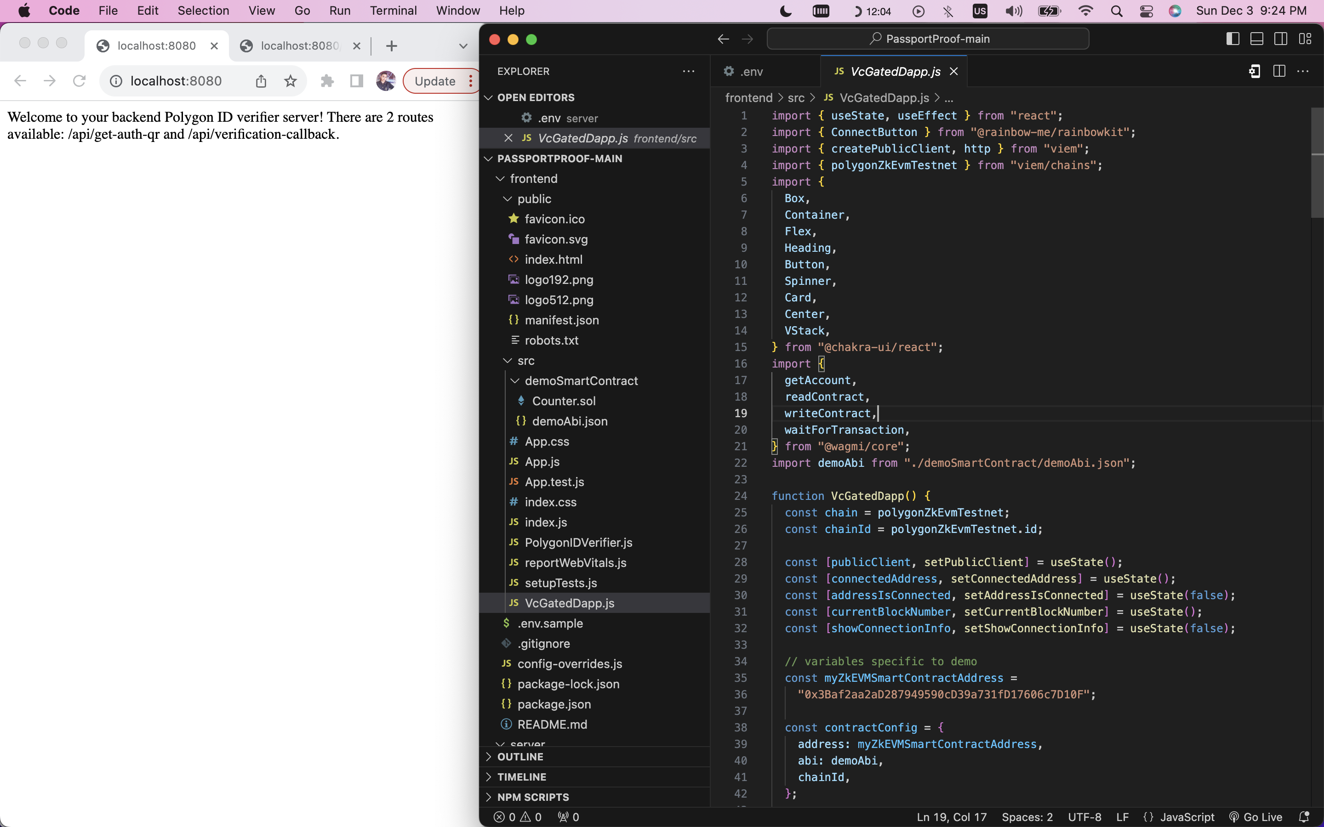Click errors and warnings status indicator
The width and height of the screenshot is (1324, 827).
click(517, 816)
